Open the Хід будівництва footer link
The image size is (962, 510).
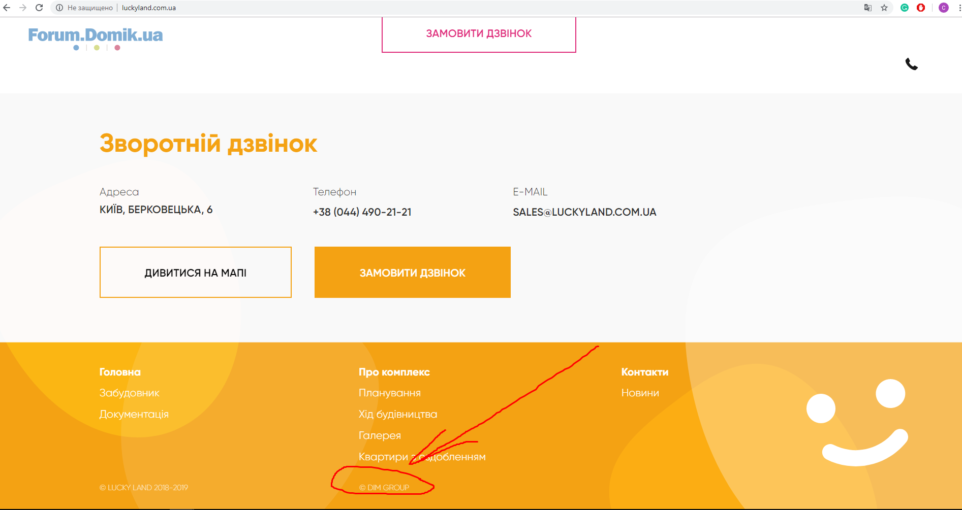[398, 414]
